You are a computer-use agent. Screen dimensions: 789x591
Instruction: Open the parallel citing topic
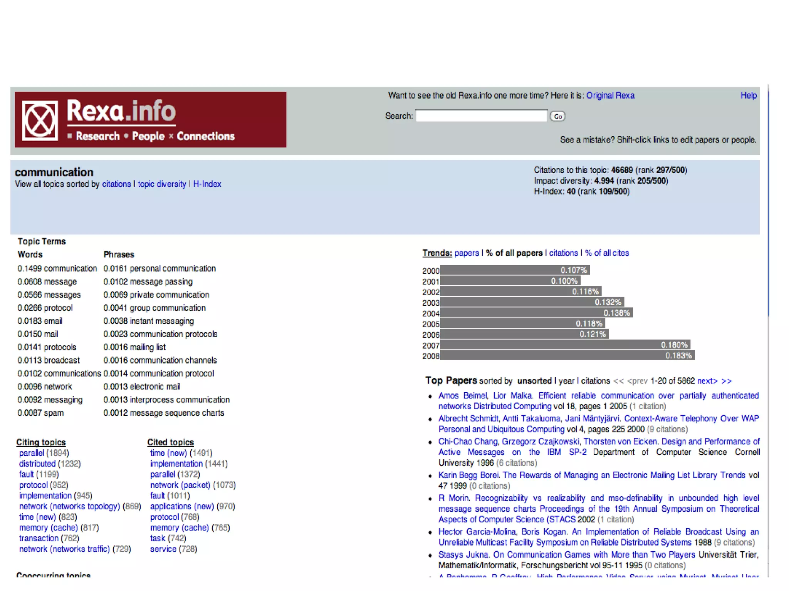click(32, 453)
